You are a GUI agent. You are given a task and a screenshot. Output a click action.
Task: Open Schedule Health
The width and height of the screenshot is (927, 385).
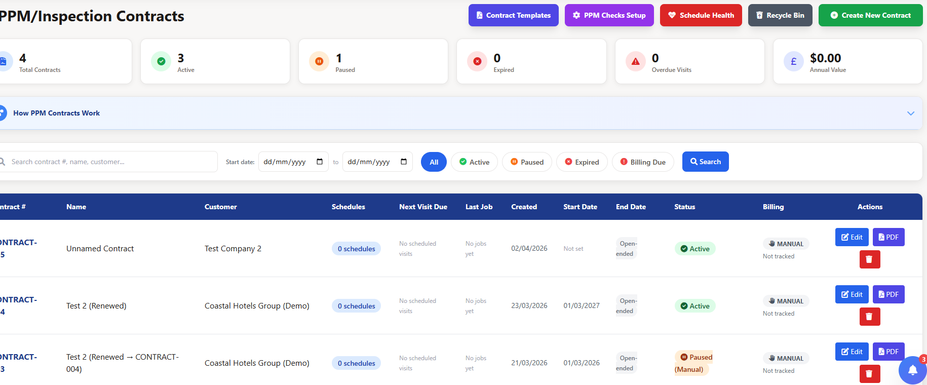(x=701, y=15)
